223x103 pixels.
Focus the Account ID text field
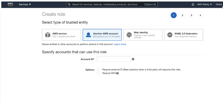pyautogui.click(x=114, y=59)
